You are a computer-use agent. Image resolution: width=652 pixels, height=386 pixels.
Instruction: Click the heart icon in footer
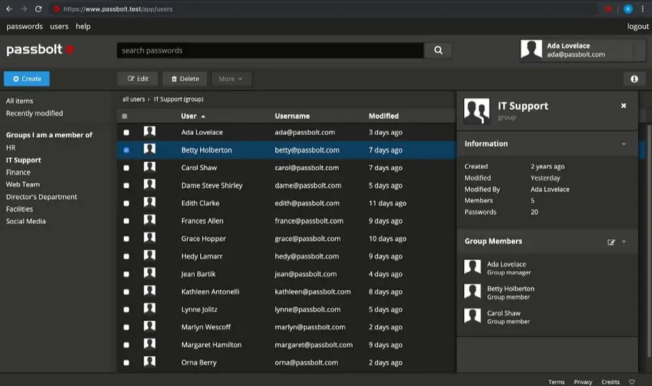632,382
